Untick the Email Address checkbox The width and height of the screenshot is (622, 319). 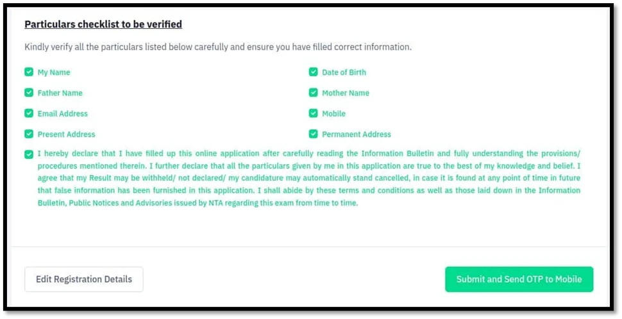29,113
